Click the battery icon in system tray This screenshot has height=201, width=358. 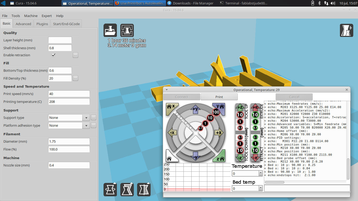pos(313,3)
